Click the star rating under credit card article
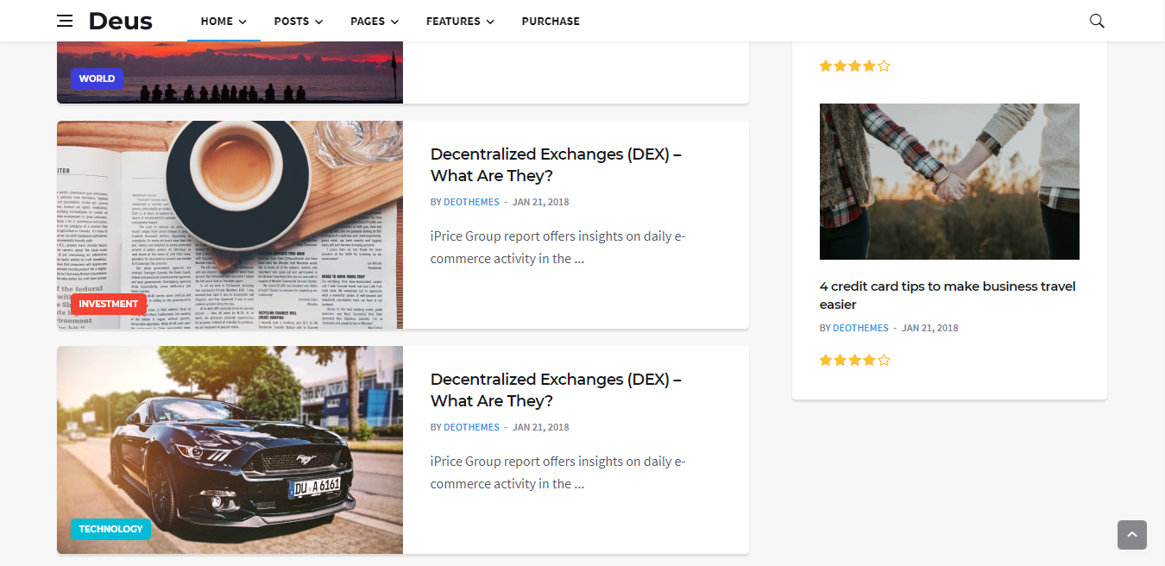 (x=853, y=360)
